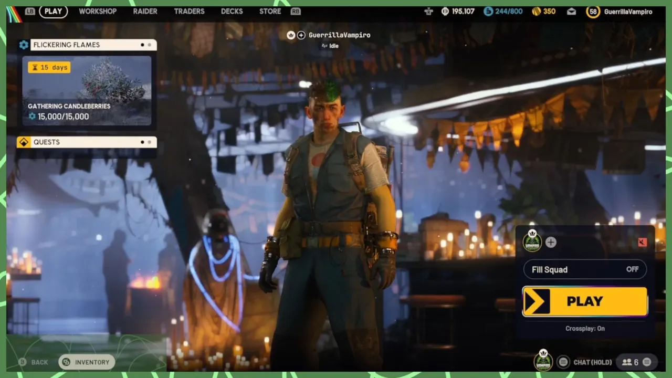Open CHAT (HOLD) label

pos(593,362)
